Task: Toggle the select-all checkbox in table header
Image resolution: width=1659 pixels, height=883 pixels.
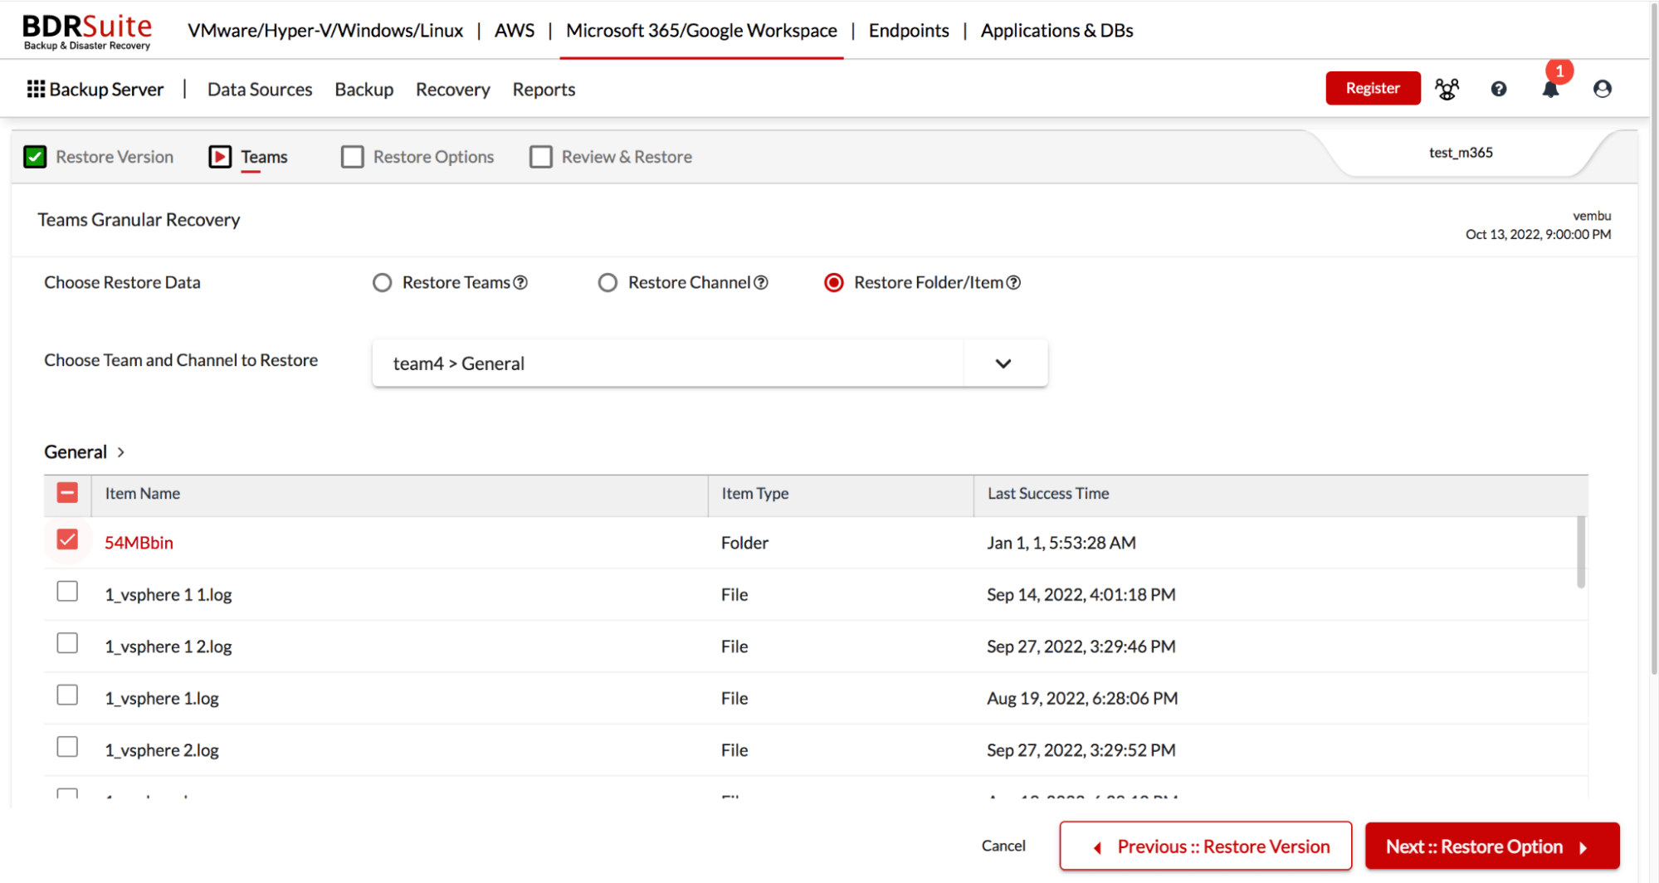Action: tap(67, 493)
